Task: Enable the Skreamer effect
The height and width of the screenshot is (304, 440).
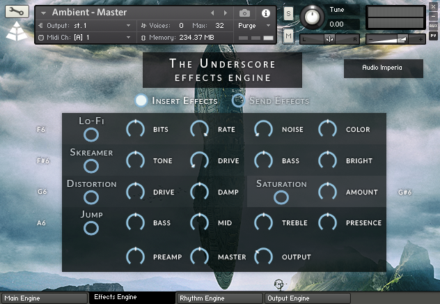Action: click(x=91, y=166)
